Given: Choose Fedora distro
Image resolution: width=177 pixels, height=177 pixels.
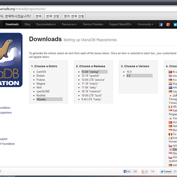Looking at the screenshot, I should (x=40, y=80).
